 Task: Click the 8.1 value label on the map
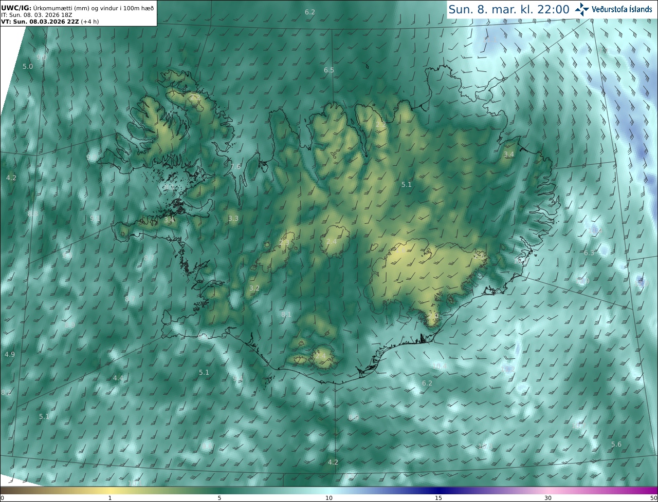[x=286, y=314]
